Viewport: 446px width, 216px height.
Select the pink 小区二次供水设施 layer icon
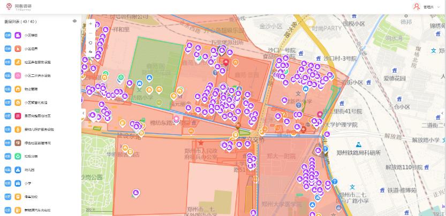18,75
